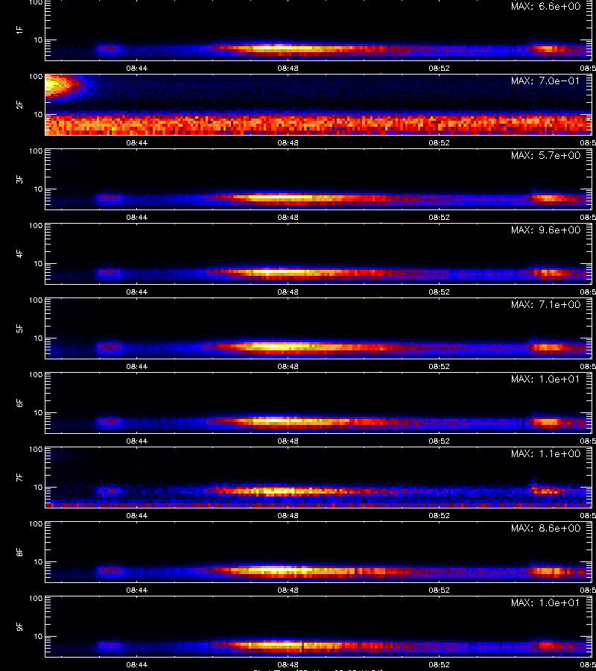Click the MAX: 8.6e+00 value
Screen dimensions: 596x671
pos(545,528)
